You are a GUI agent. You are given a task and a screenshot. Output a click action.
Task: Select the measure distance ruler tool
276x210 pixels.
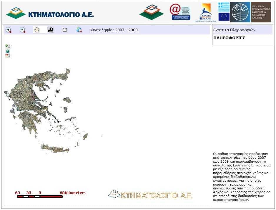coord(51,29)
